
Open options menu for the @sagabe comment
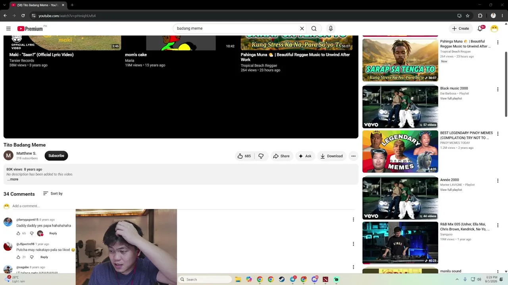pyautogui.click(x=353, y=267)
